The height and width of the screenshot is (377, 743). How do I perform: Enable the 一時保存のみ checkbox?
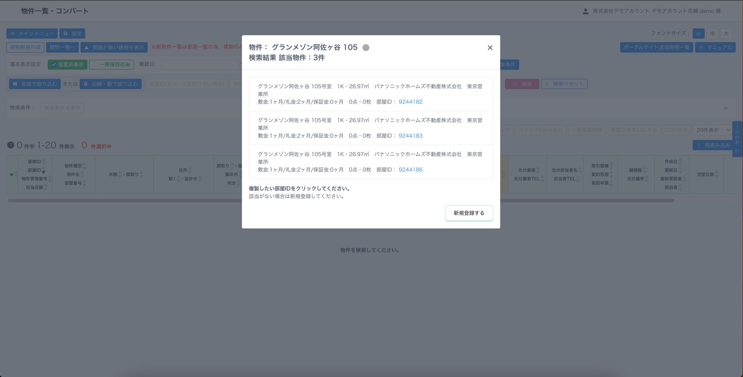point(95,64)
